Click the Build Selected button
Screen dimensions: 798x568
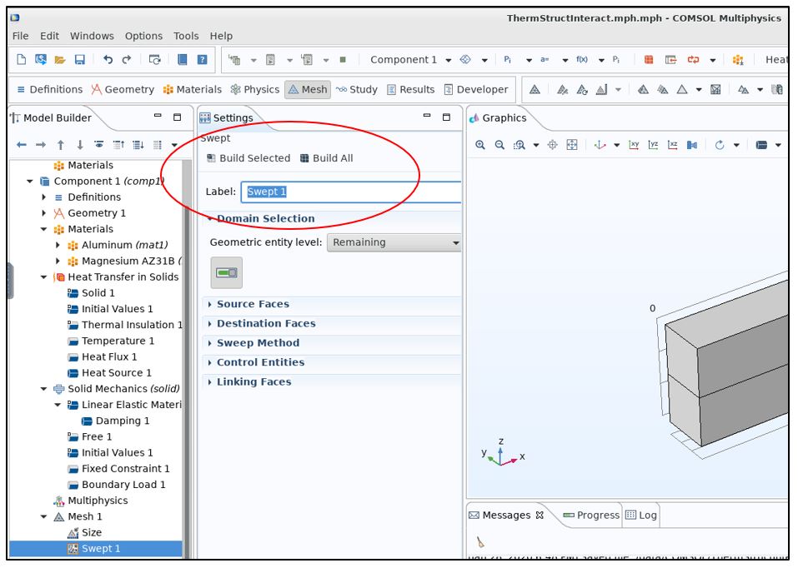point(248,158)
